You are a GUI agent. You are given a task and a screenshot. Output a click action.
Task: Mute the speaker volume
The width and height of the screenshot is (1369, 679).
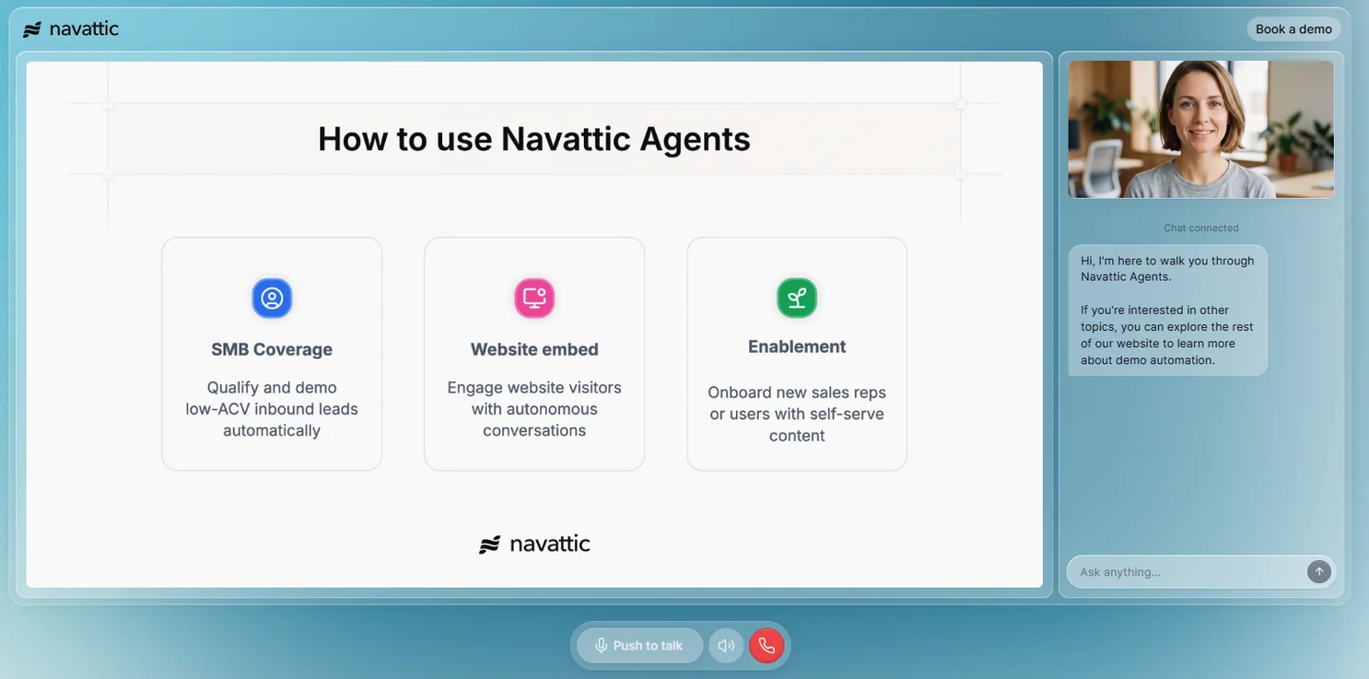click(x=726, y=646)
